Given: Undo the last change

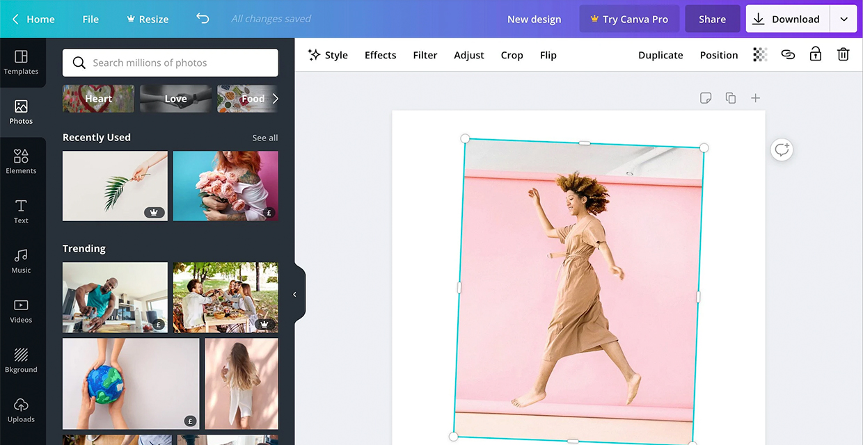Looking at the screenshot, I should coord(203,19).
